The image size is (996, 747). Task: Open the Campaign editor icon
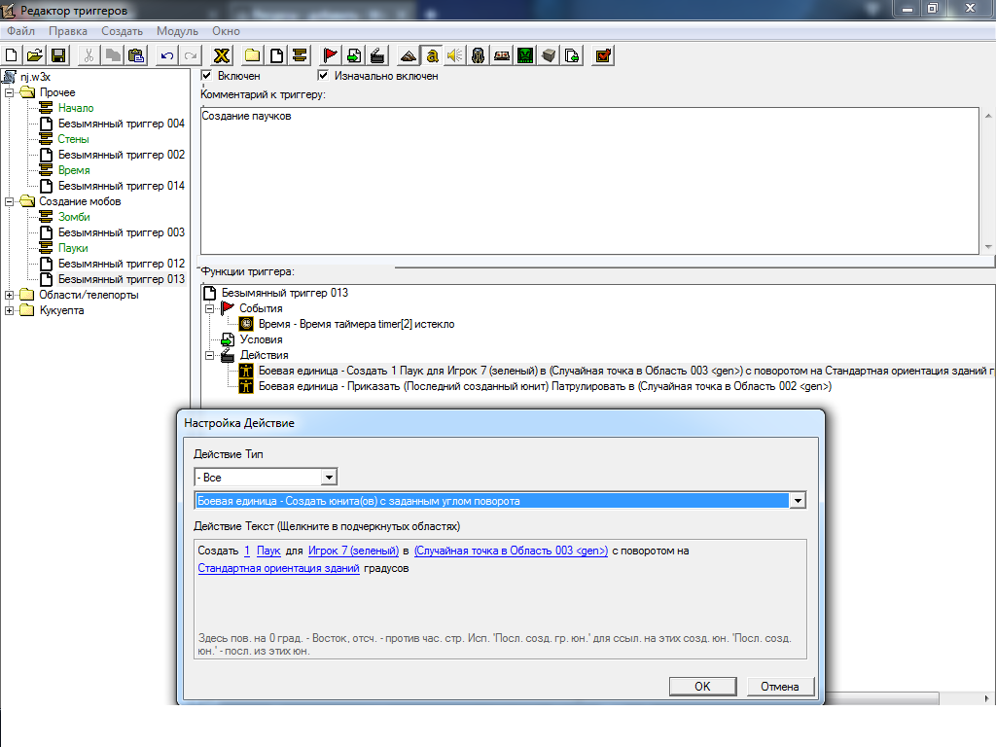[x=502, y=55]
